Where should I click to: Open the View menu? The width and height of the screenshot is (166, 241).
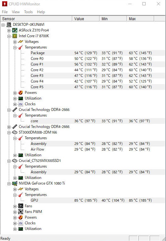[16, 12]
